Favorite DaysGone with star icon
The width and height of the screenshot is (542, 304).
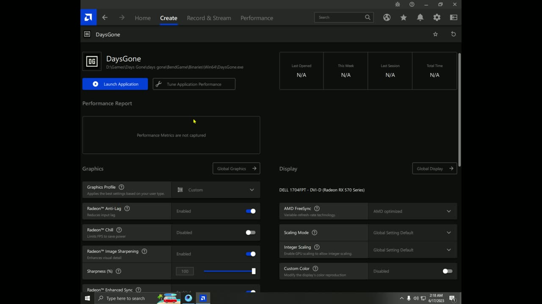(435, 34)
